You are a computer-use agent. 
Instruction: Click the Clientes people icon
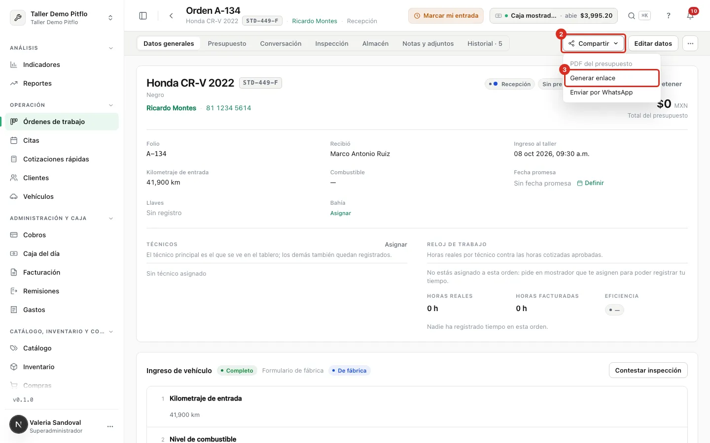pos(14,178)
